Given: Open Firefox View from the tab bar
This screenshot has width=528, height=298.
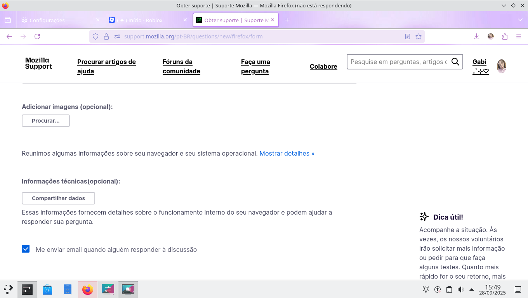Looking at the screenshot, I should pos(8,20).
